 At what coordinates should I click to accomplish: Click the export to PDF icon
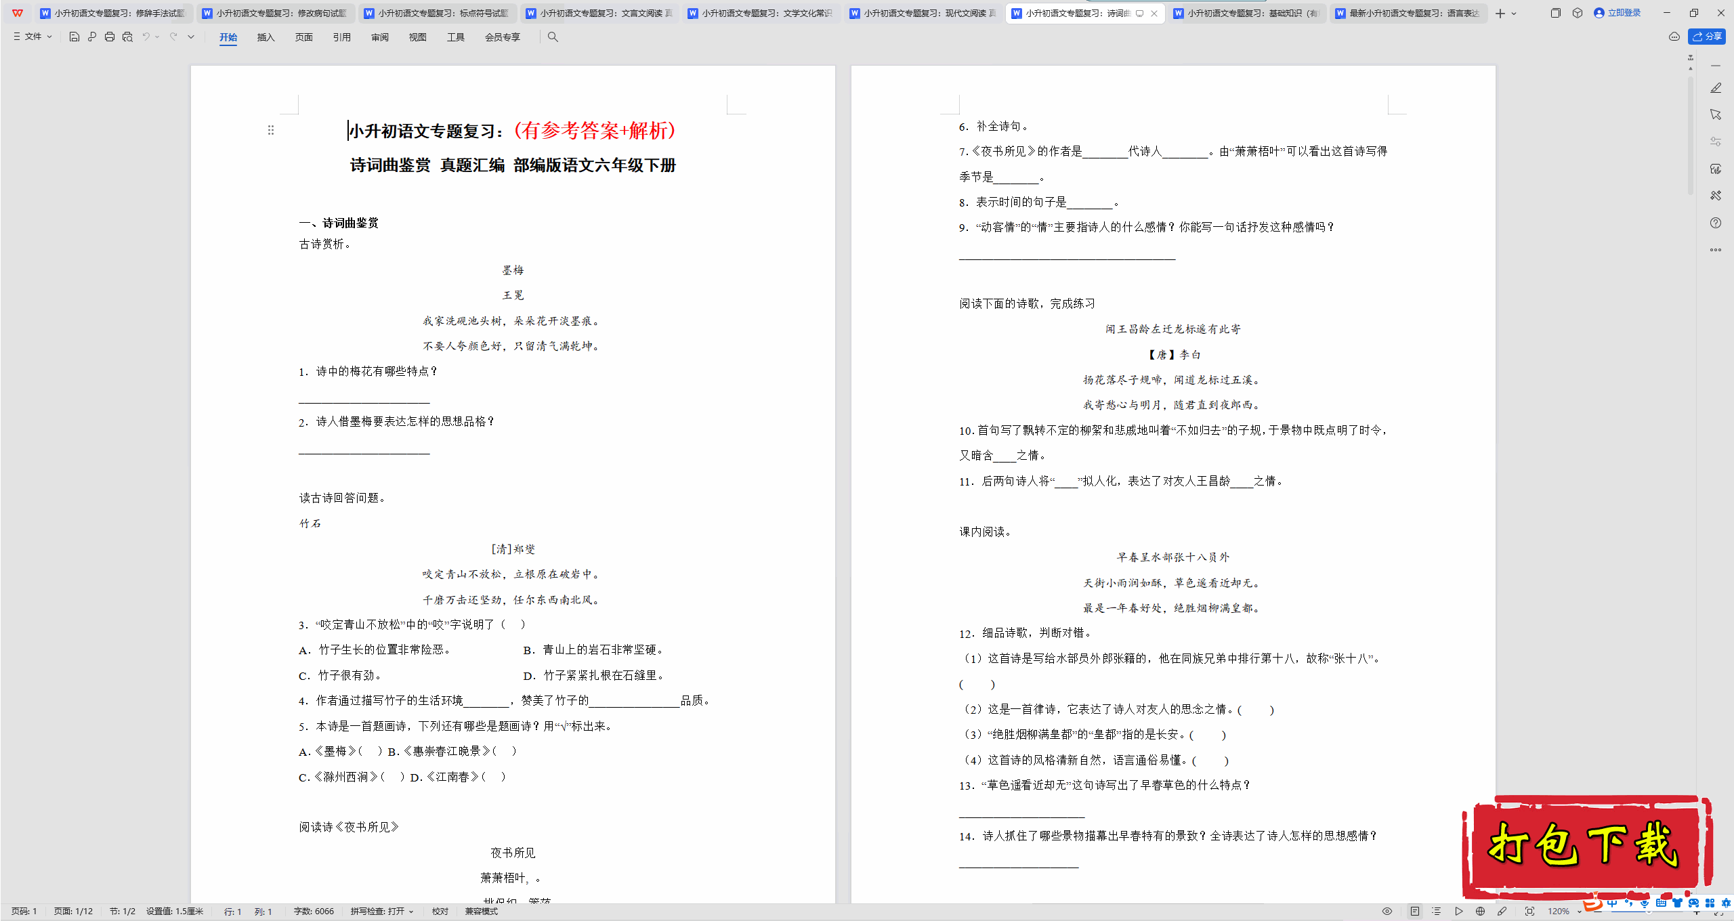click(x=92, y=37)
